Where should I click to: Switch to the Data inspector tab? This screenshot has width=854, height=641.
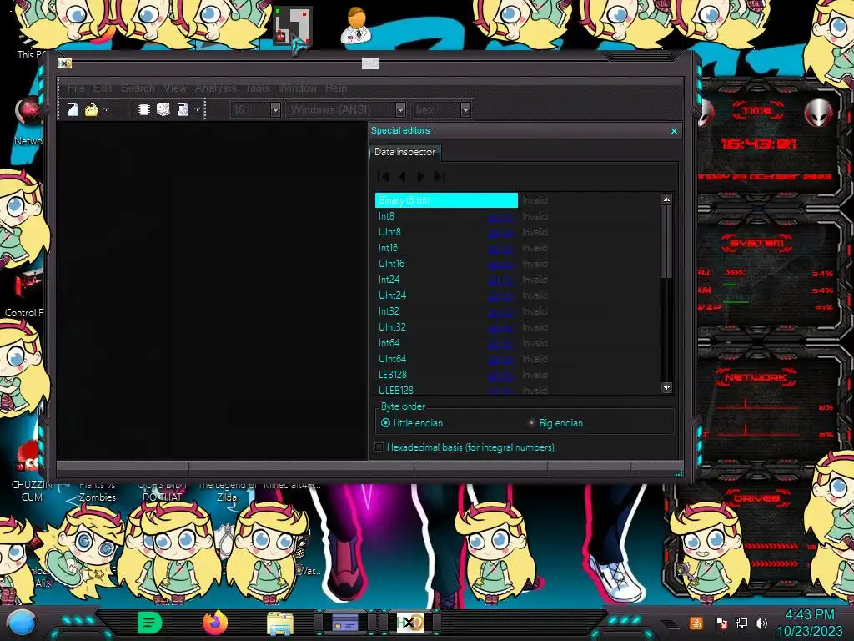[404, 152]
